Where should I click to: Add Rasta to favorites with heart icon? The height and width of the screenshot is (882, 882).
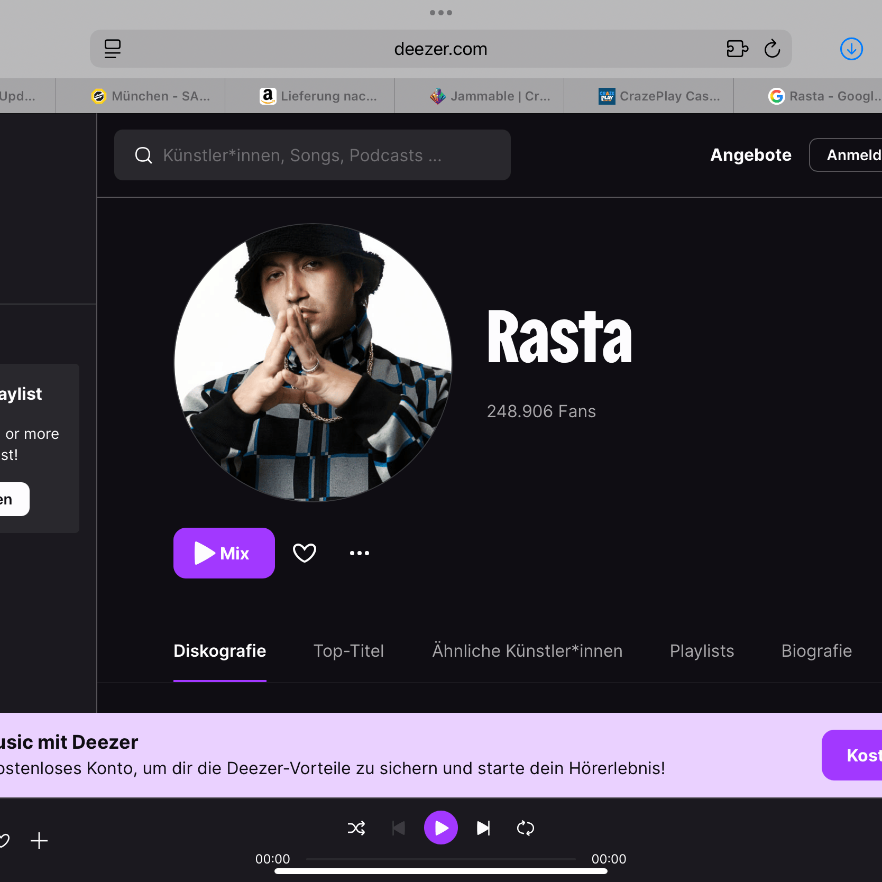[x=305, y=553]
